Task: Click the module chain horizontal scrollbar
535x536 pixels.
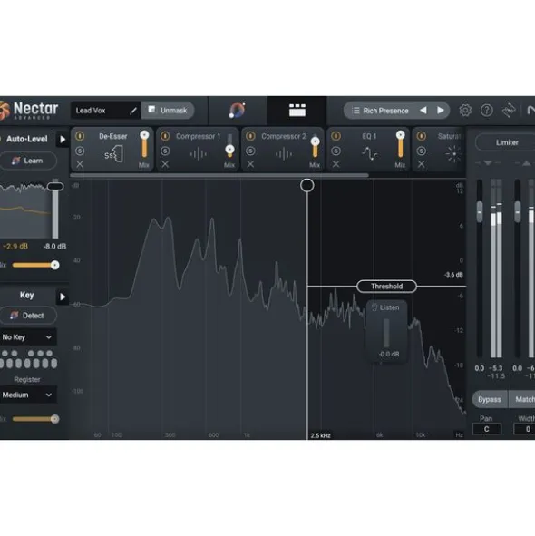Action: [x=219, y=175]
